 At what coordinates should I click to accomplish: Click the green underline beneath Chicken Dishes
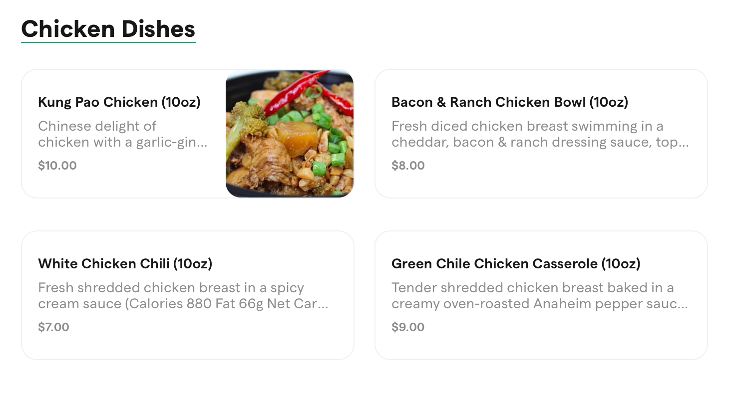[108, 42]
